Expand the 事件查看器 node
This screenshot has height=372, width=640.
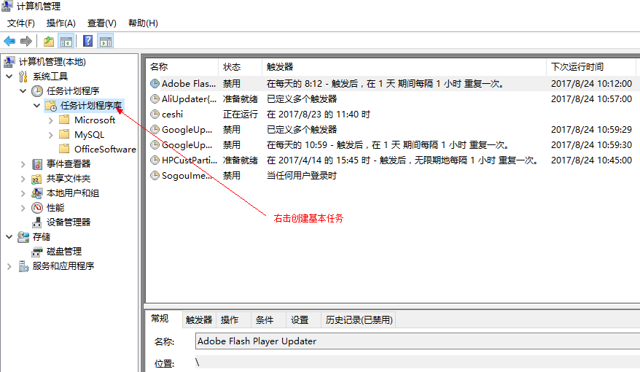23,164
